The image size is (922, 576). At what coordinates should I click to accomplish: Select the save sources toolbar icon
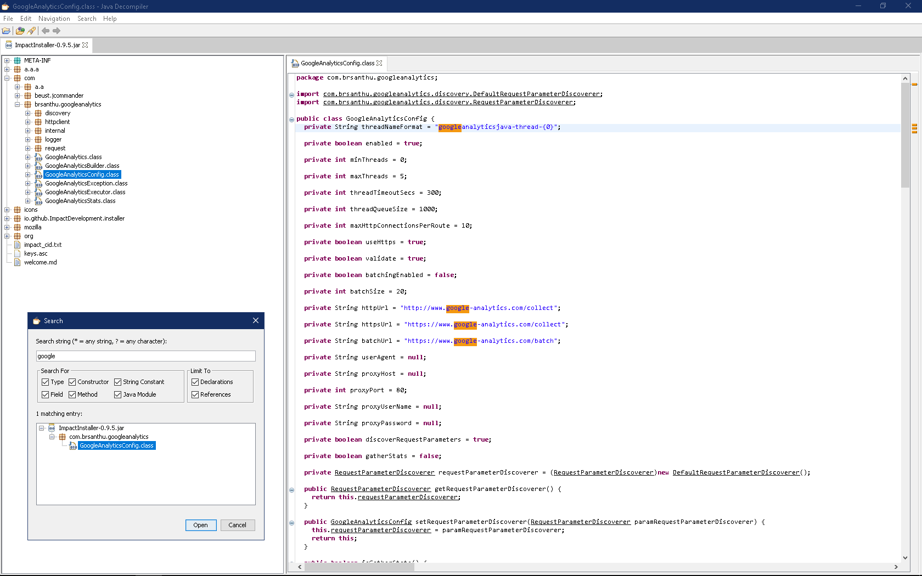(x=31, y=31)
